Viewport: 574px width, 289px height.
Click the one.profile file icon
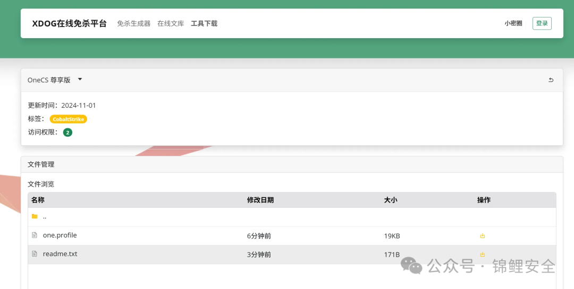pyautogui.click(x=35, y=235)
